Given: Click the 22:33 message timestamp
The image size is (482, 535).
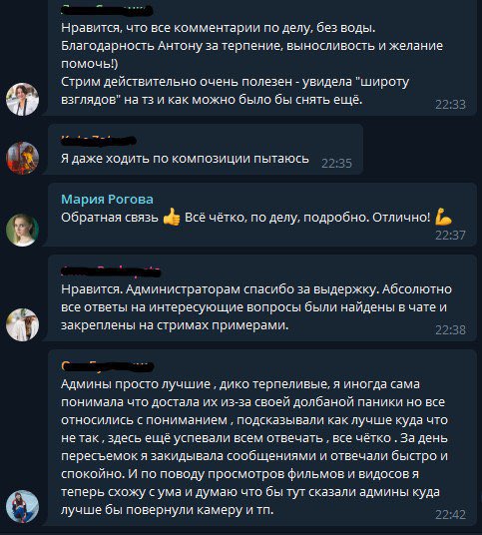Looking at the screenshot, I should coord(450,105).
